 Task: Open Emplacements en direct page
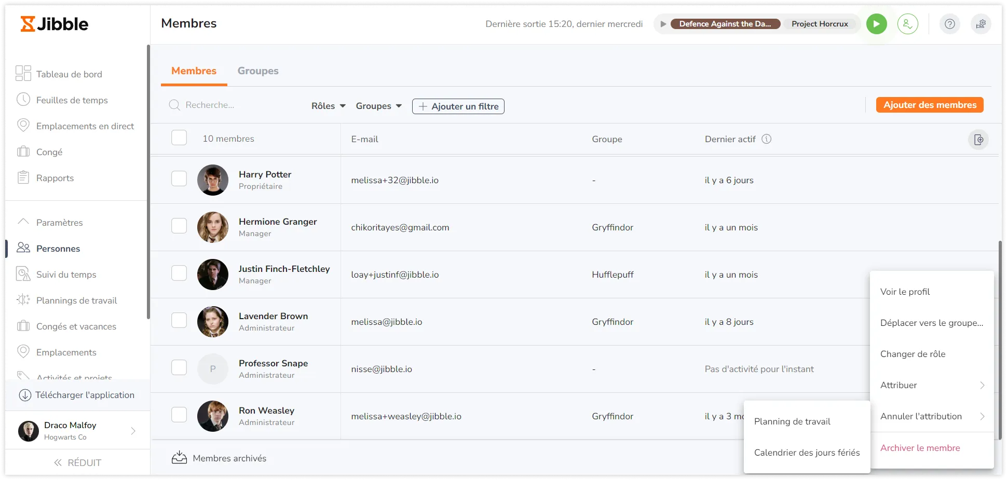(x=85, y=126)
